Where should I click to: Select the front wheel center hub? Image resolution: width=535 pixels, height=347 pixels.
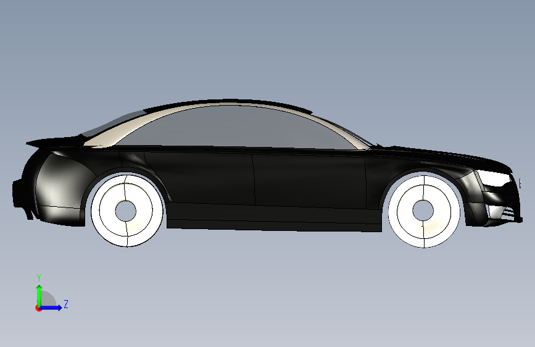(423, 211)
